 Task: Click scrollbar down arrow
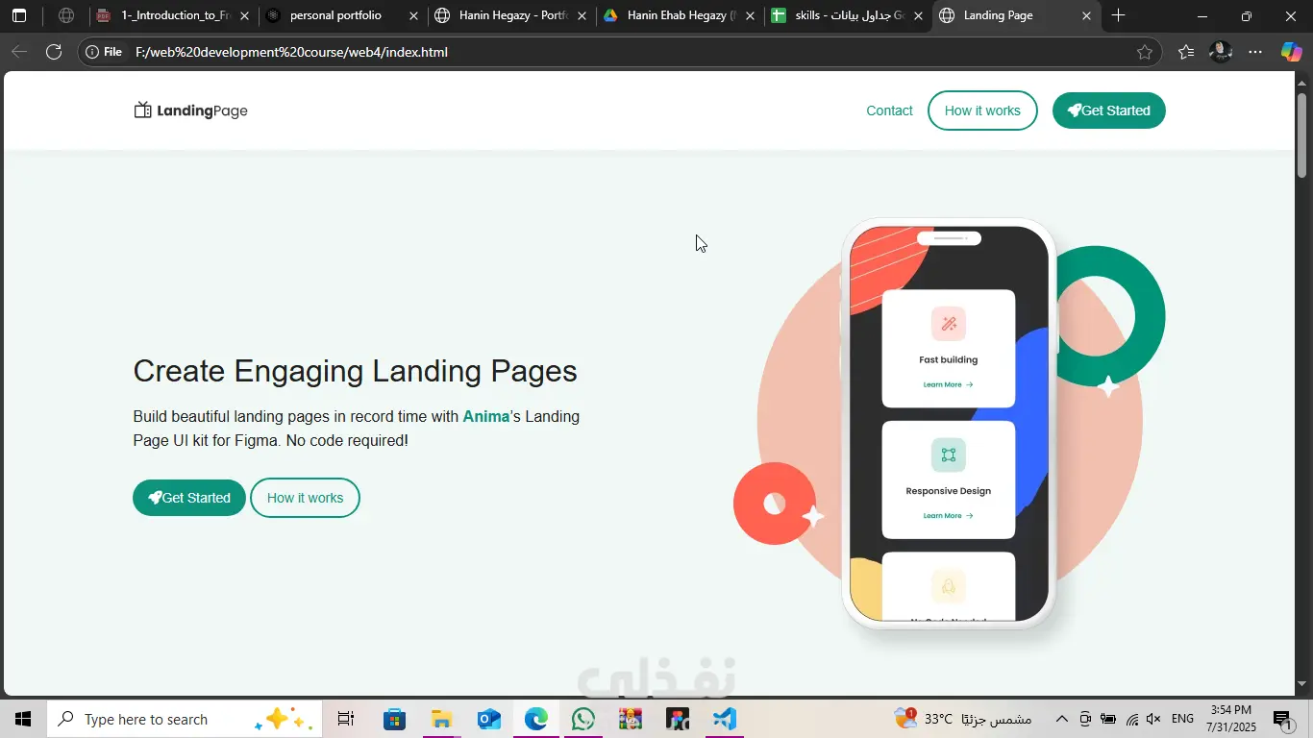[1302, 684]
